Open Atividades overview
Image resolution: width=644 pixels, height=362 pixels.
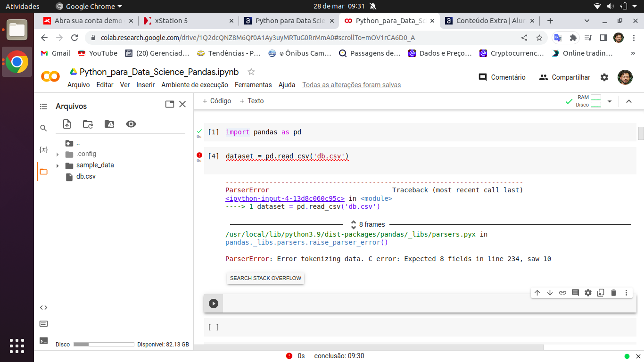(x=23, y=7)
